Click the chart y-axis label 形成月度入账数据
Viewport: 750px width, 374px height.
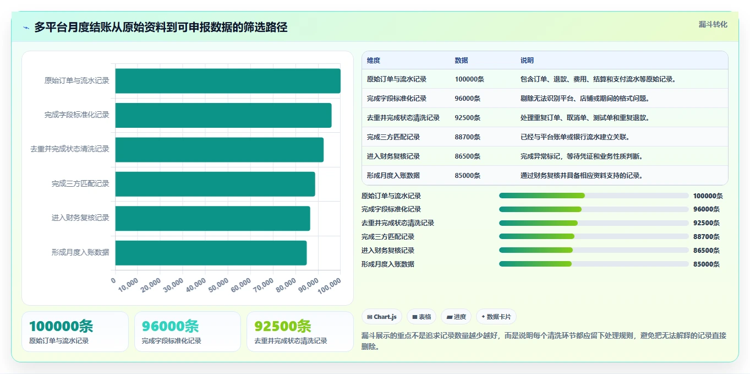coord(80,253)
